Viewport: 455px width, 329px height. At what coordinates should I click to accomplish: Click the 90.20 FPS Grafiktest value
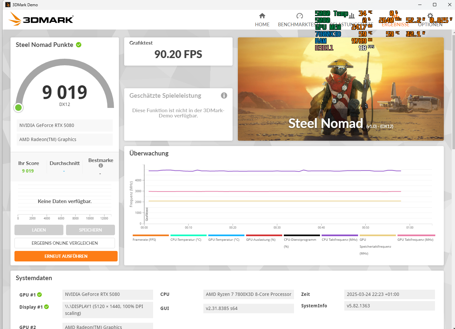coord(178,54)
